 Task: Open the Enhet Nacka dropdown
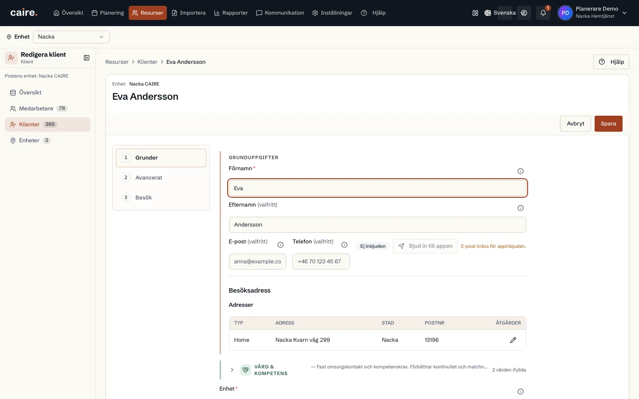(x=71, y=37)
